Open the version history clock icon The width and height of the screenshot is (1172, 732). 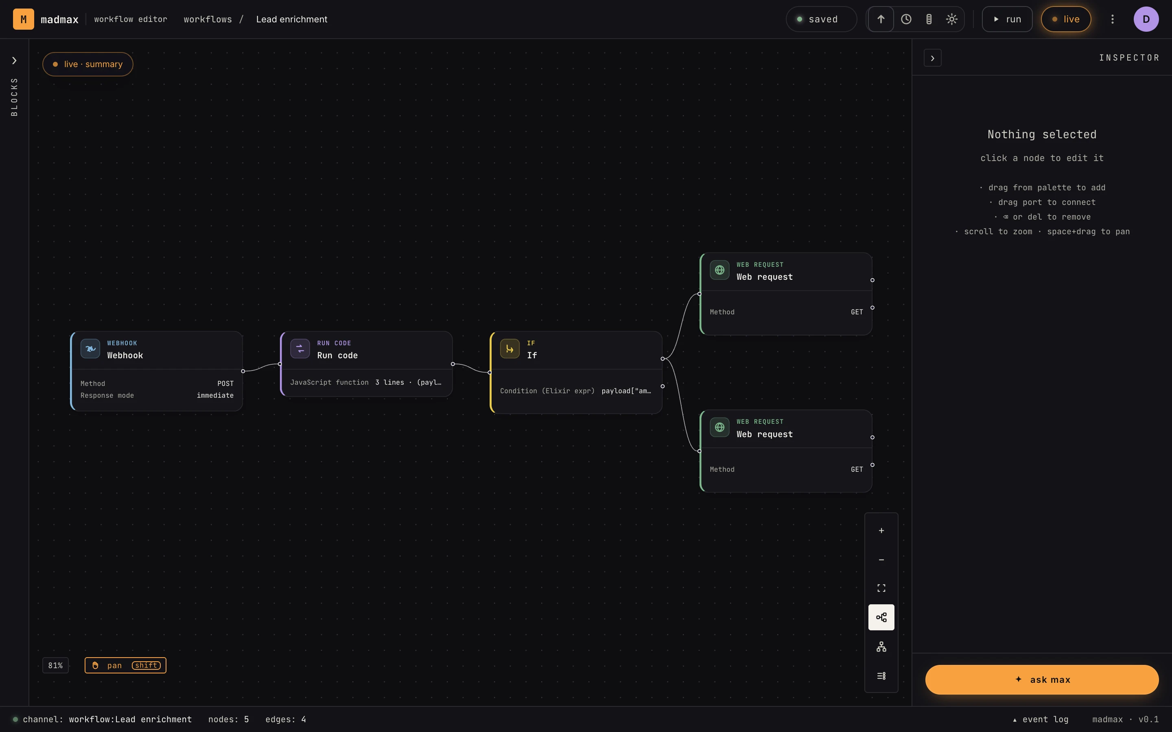pyautogui.click(x=906, y=20)
